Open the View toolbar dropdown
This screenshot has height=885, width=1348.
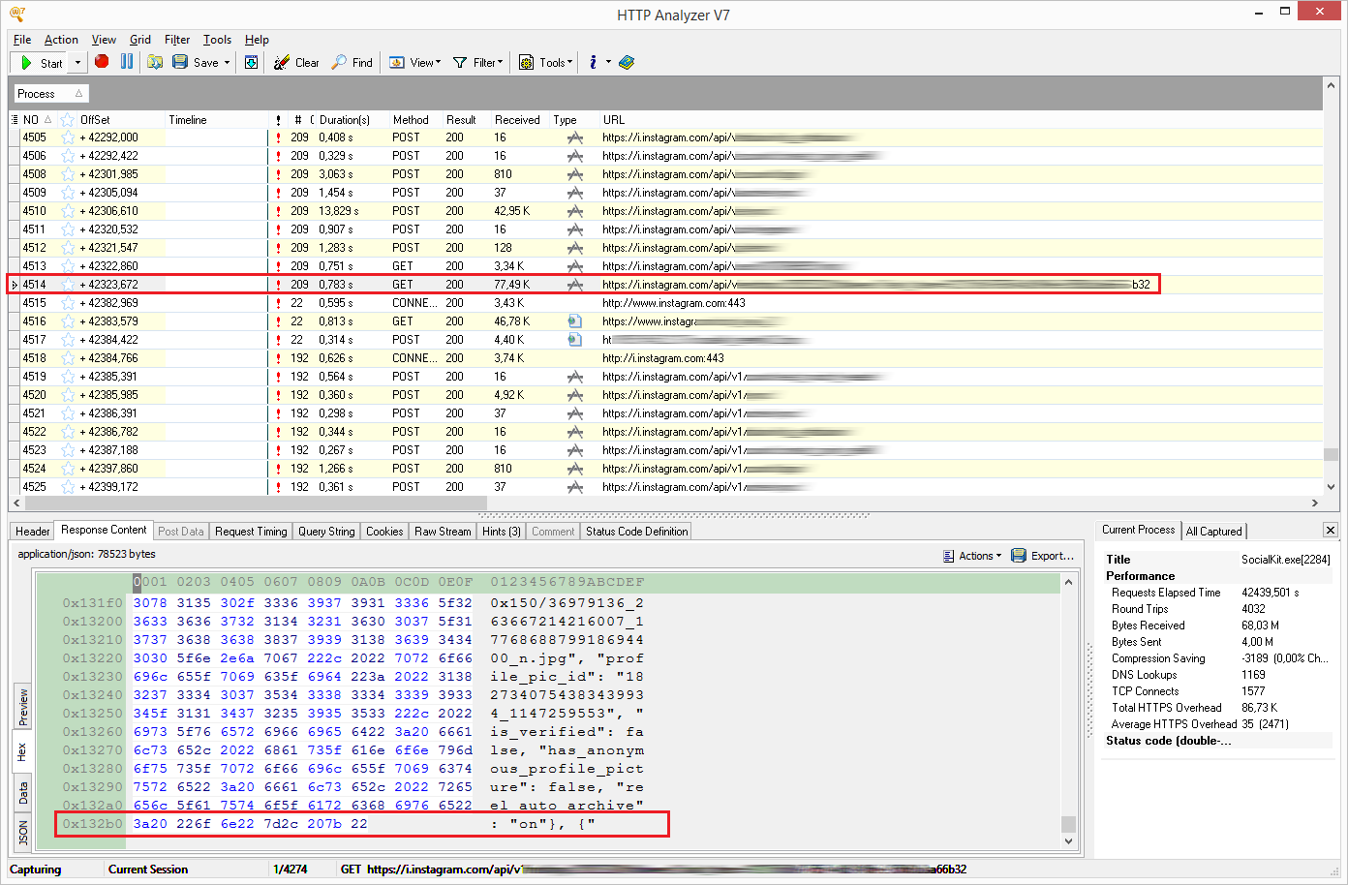414,63
